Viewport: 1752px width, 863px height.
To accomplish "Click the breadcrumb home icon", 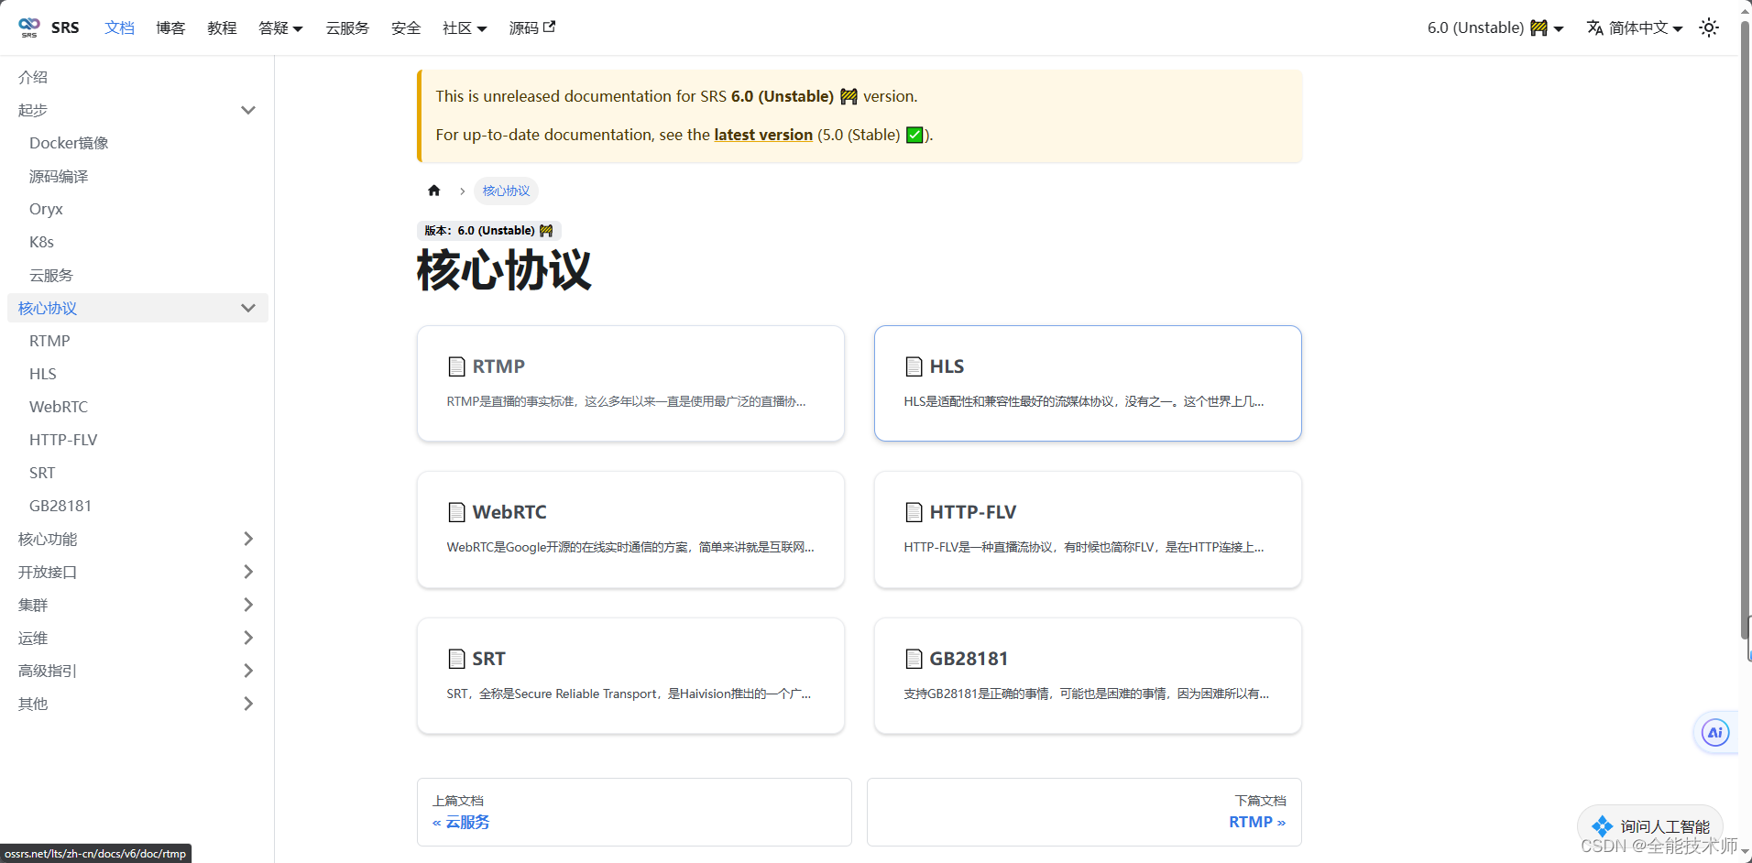I will [x=434, y=191].
